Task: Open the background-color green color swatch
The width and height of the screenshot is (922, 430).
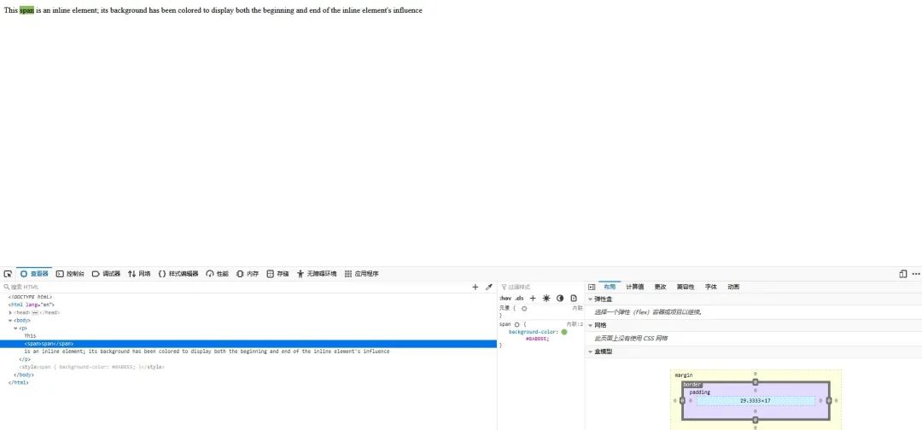Action: (x=564, y=332)
